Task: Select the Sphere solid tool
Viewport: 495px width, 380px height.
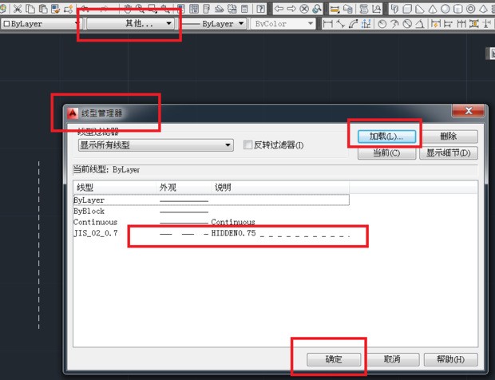Action: click(x=445, y=9)
